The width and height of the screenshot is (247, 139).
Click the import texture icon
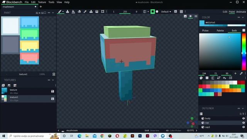9,85
